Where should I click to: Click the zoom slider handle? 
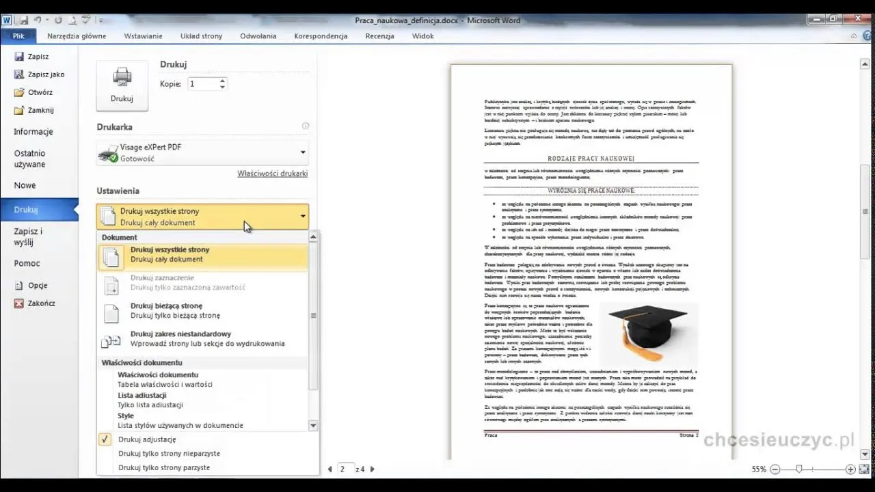pyautogui.click(x=798, y=469)
